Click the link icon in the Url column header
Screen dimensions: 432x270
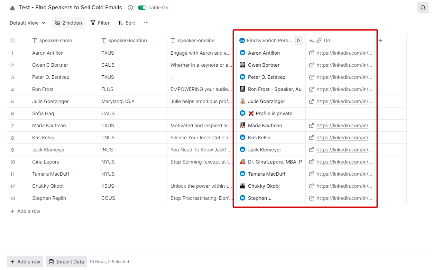[x=319, y=40]
